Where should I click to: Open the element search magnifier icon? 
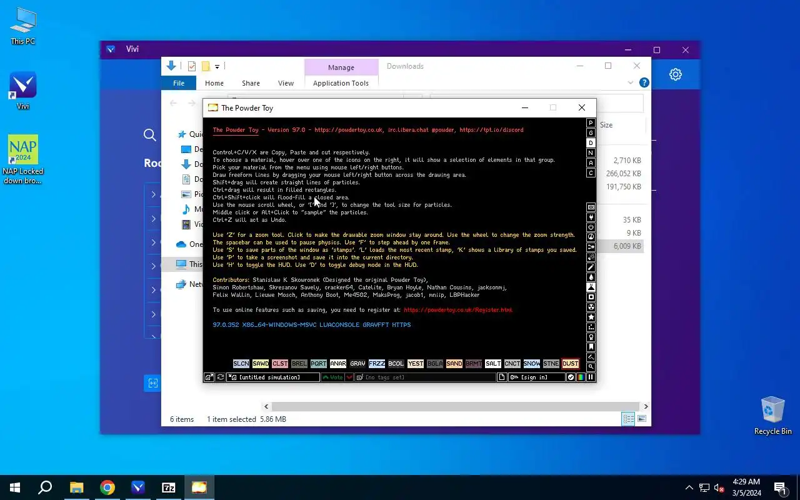[x=591, y=367]
